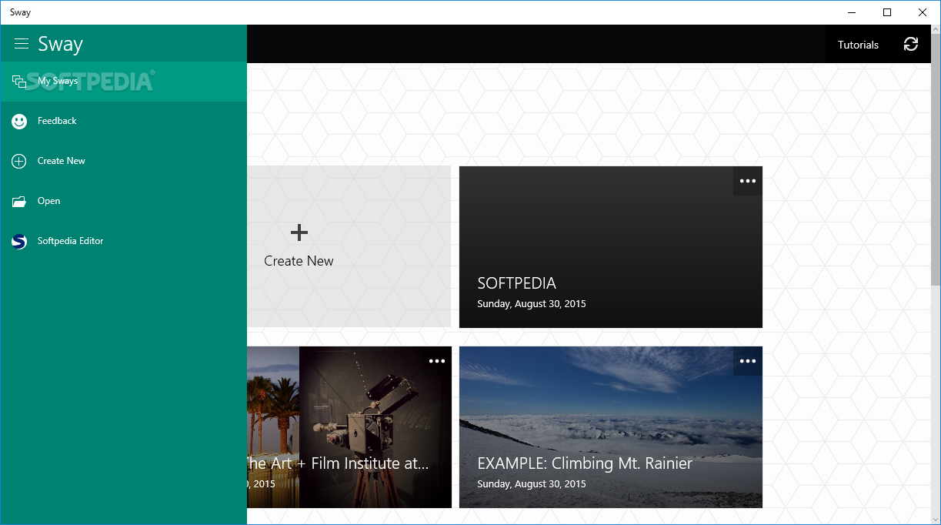Select Open in the navigation pane
This screenshot has height=525, width=941.
click(x=123, y=201)
